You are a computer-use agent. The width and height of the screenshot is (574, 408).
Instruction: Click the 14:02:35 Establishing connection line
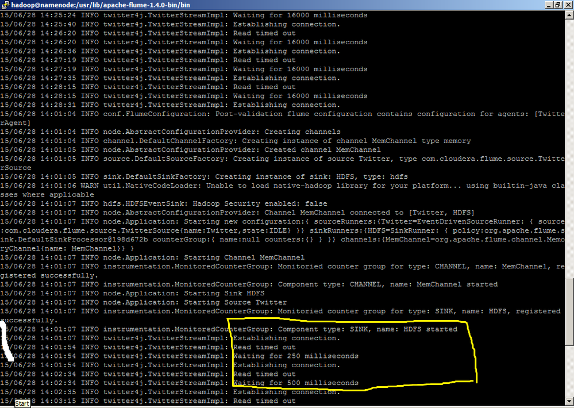coord(170,392)
